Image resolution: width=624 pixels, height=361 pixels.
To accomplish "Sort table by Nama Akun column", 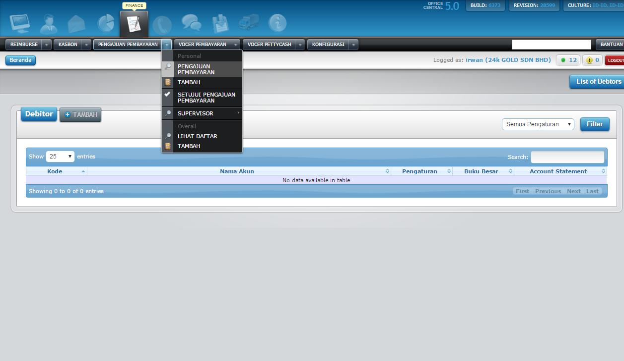I will pyautogui.click(x=239, y=171).
